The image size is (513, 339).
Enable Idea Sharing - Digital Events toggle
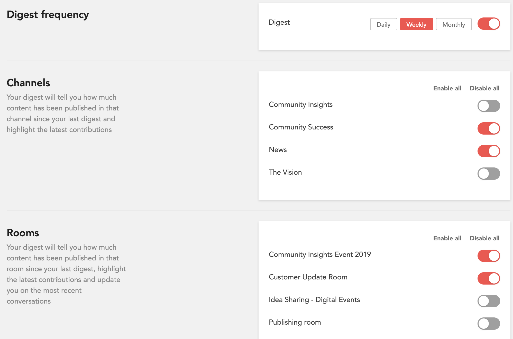click(x=489, y=301)
